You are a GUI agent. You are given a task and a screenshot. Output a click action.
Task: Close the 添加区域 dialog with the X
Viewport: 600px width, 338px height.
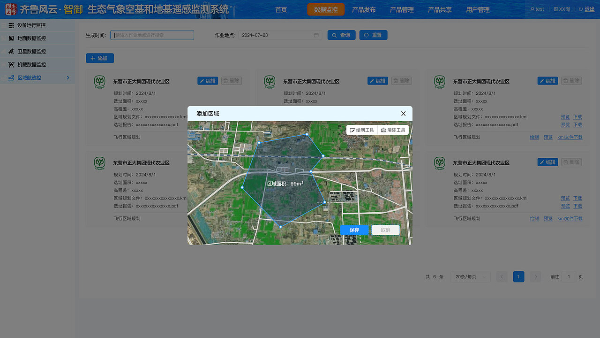pos(403,114)
